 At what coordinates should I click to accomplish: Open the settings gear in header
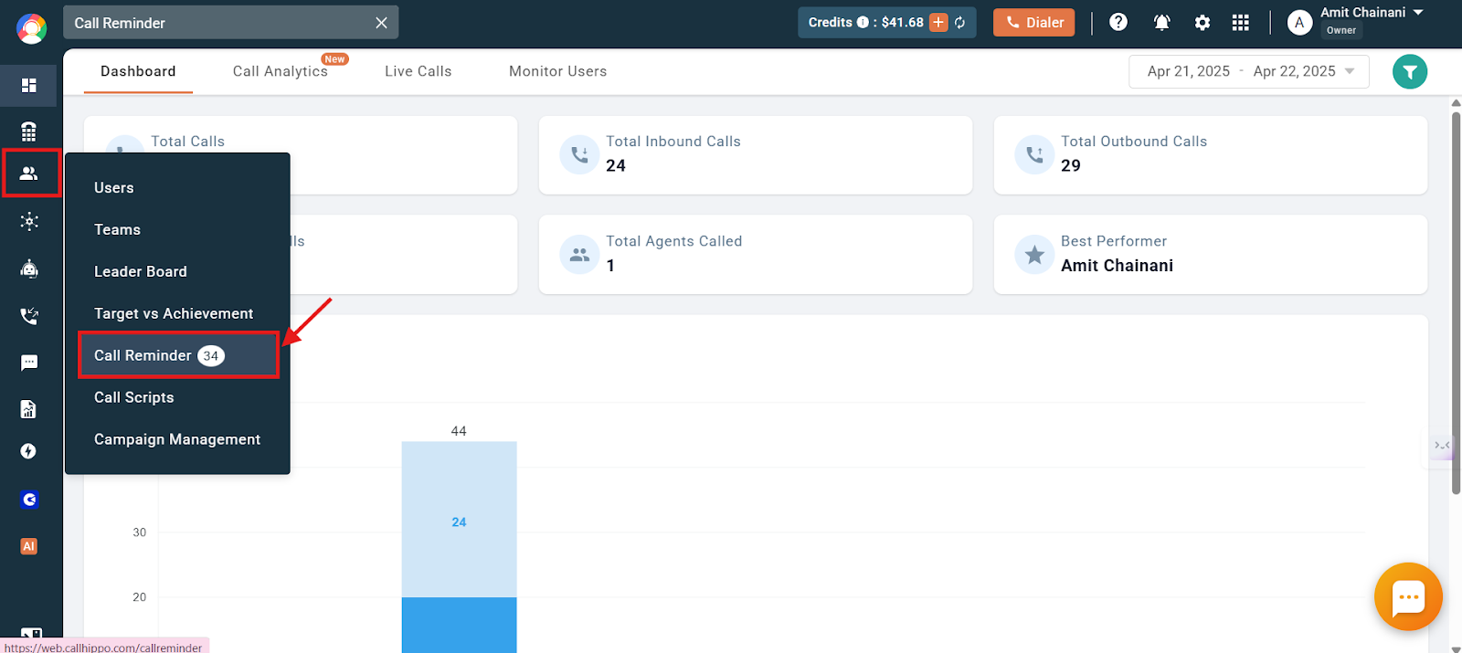tap(1202, 23)
